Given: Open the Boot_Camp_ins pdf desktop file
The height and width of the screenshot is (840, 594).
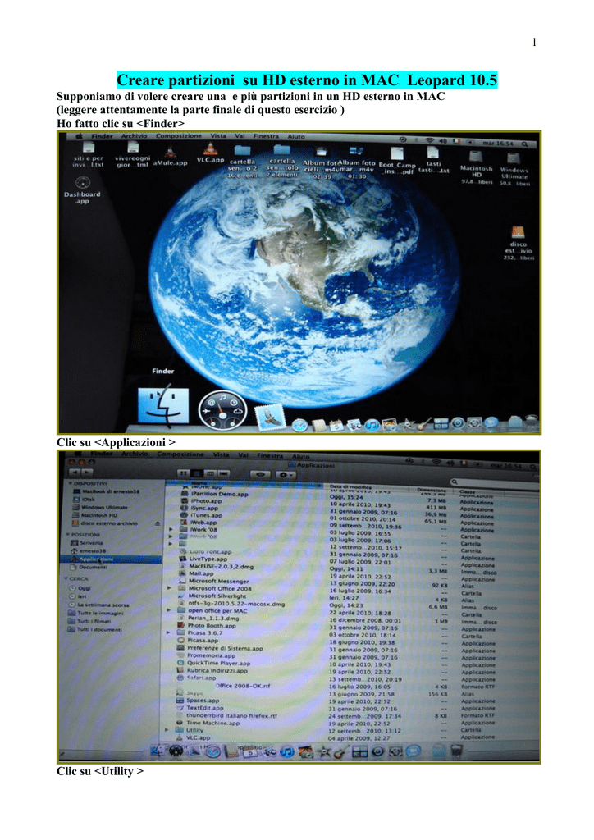Looking at the screenshot, I should [397, 161].
